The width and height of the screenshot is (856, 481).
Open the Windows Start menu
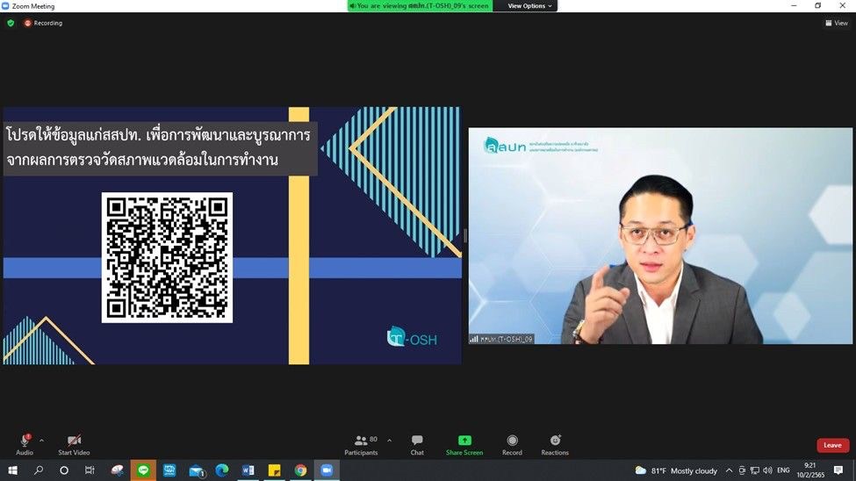pyautogui.click(x=12, y=470)
